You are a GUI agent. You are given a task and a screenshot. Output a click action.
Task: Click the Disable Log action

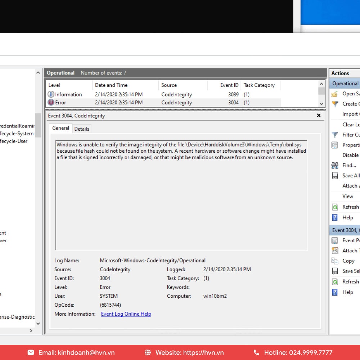click(x=351, y=155)
